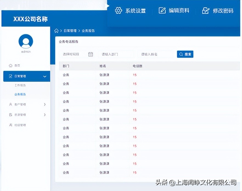Viewport: 242px width, 191px height.
Task: Click the 客户管理 person icon
Action: [x=10, y=104]
